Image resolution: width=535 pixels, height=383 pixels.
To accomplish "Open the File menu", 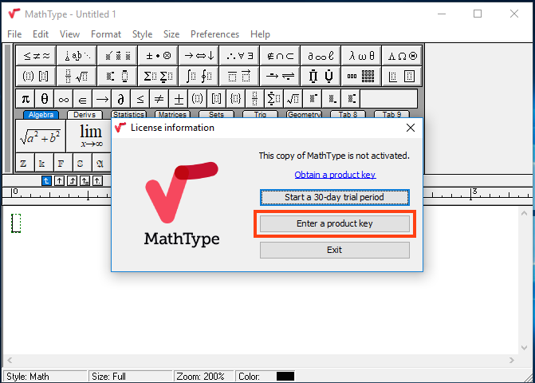I will [14, 34].
